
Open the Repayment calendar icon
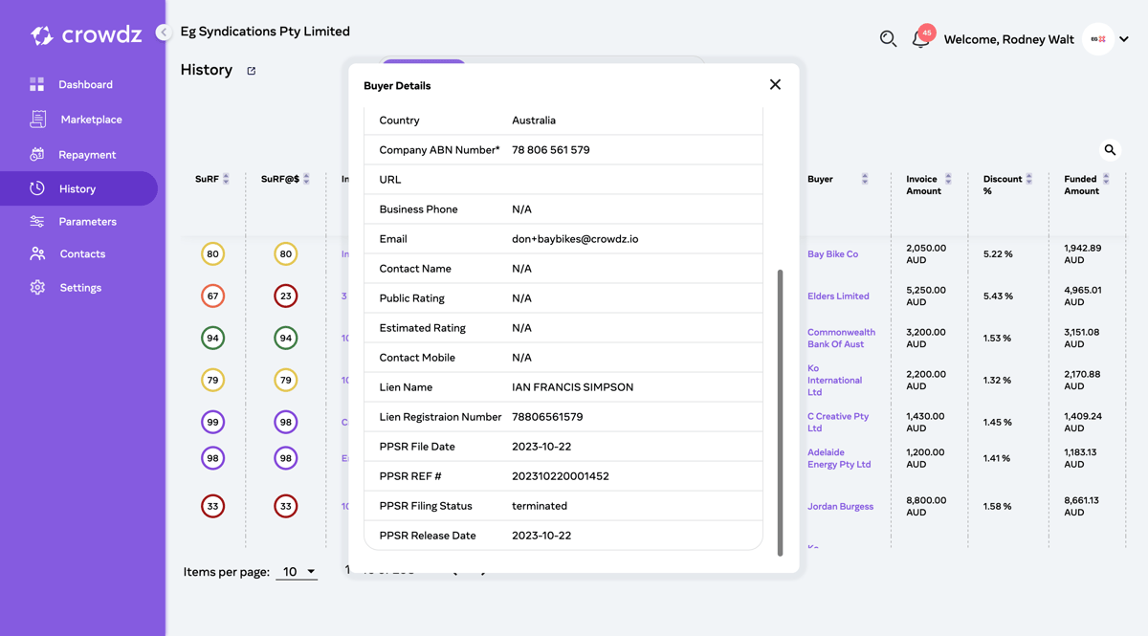36,154
